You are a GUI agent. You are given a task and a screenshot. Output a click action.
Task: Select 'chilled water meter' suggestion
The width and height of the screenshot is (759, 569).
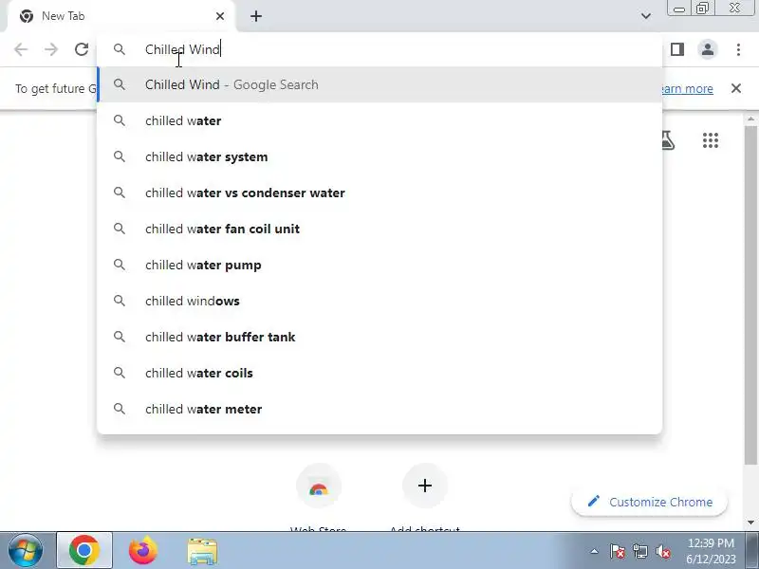(x=379, y=409)
